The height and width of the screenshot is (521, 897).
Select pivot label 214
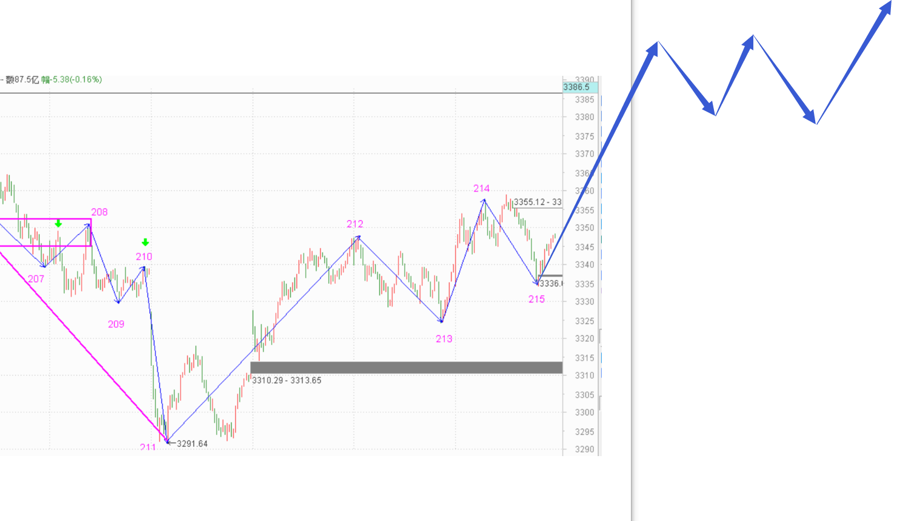[x=481, y=189]
